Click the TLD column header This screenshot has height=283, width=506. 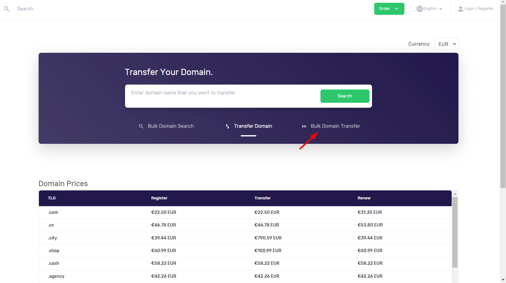click(x=52, y=198)
